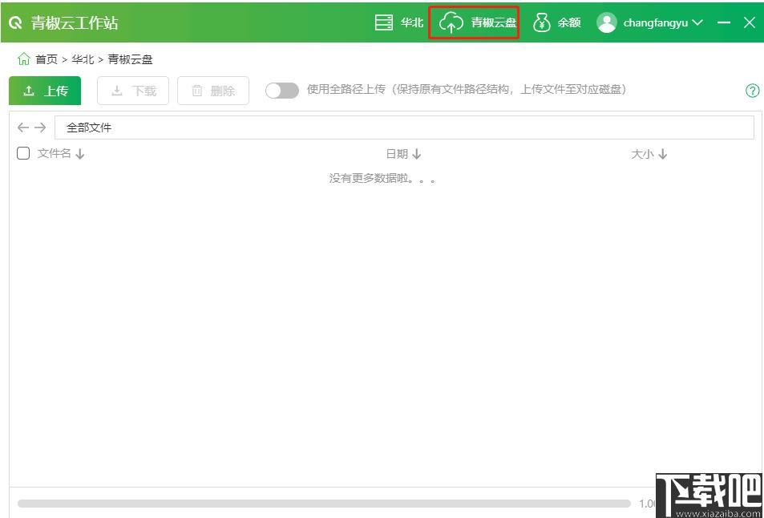Check the select-all files checkbox
The image size is (764, 518).
coord(23,153)
